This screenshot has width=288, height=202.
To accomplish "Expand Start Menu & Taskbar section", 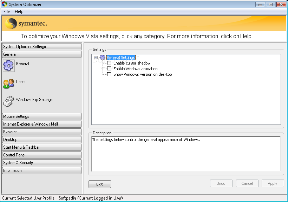I will tap(42, 147).
